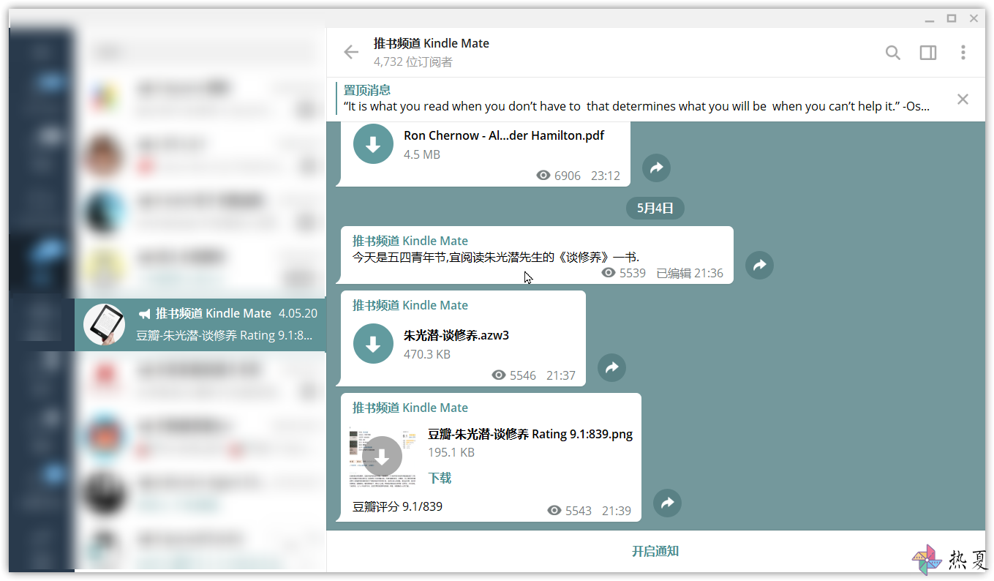The height and width of the screenshot is (581, 994).
Task: Click the 下载 link
Action: click(440, 478)
